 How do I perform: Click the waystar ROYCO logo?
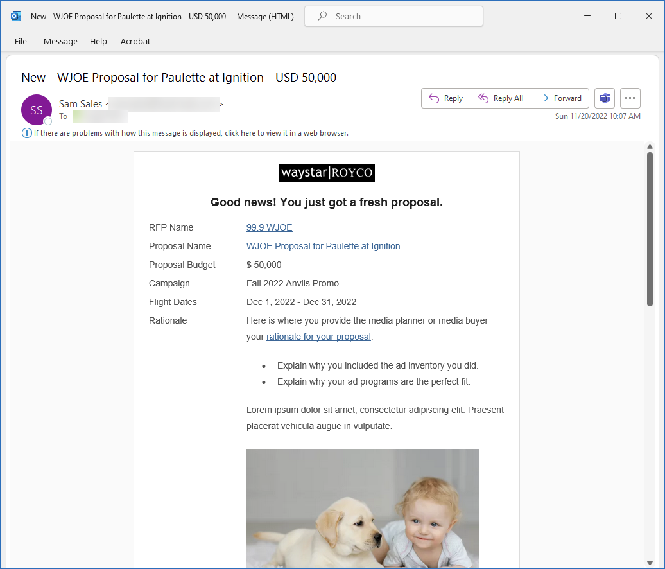point(326,173)
